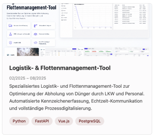Open the FastAPI tag
The image size is (155, 137).
(42, 121)
